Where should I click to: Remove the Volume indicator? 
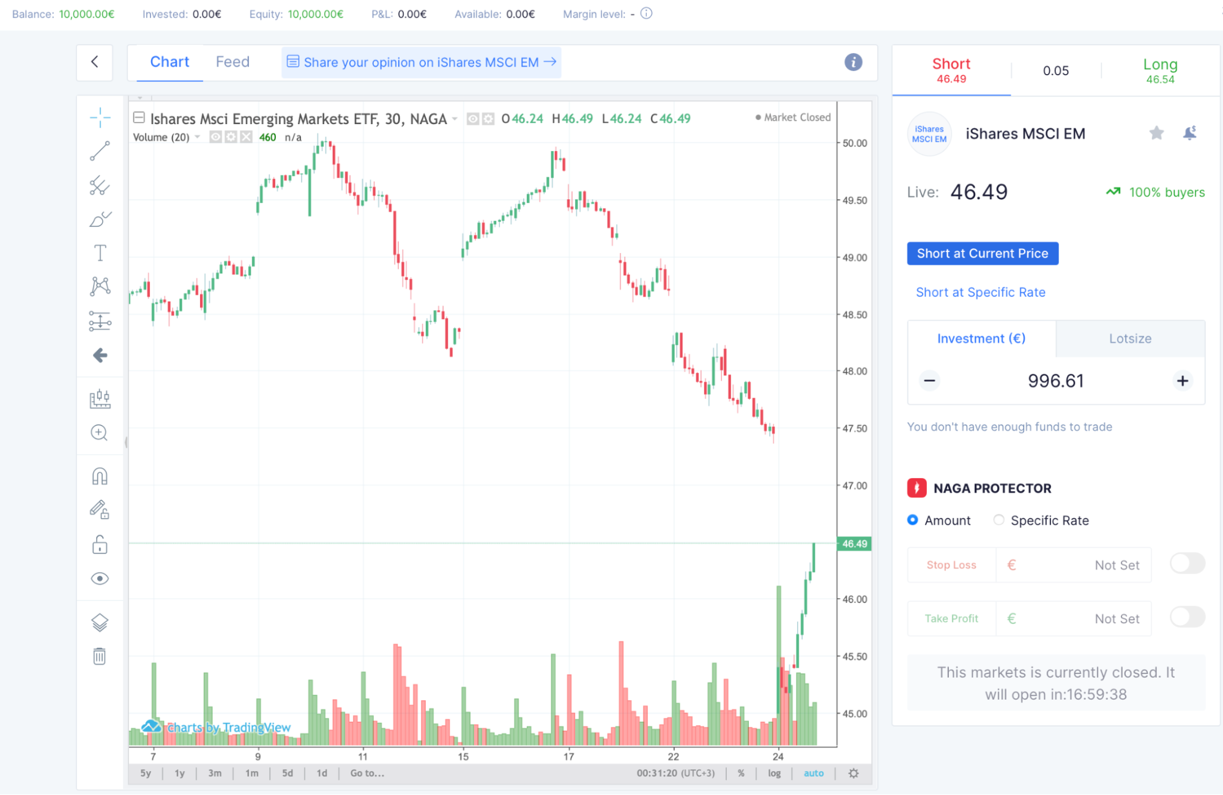click(246, 137)
